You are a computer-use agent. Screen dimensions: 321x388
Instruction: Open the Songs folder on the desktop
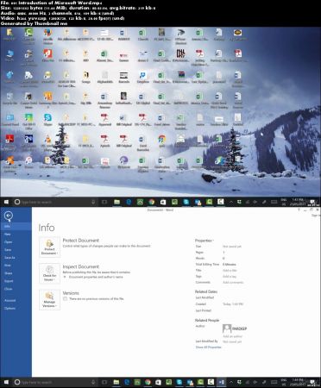point(85,77)
